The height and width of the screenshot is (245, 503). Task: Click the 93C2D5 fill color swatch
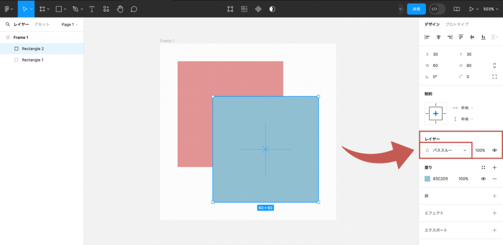point(427,179)
